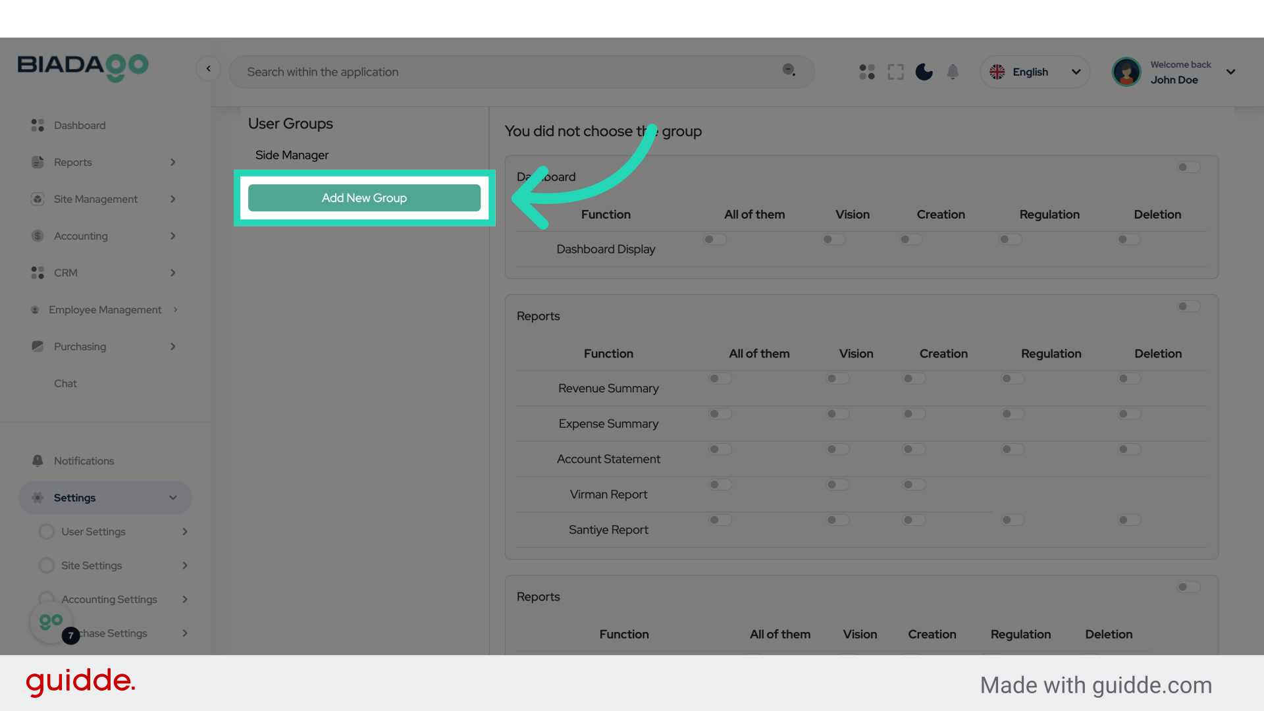Click the search magnifier icon
This screenshot has height=711, width=1264.
(x=789, y=70)
